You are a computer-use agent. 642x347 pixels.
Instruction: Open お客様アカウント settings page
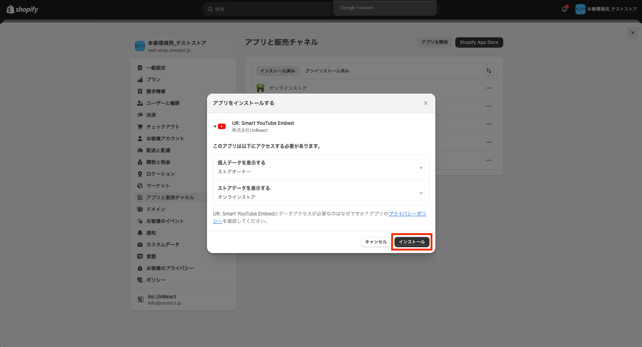point(183,139)
